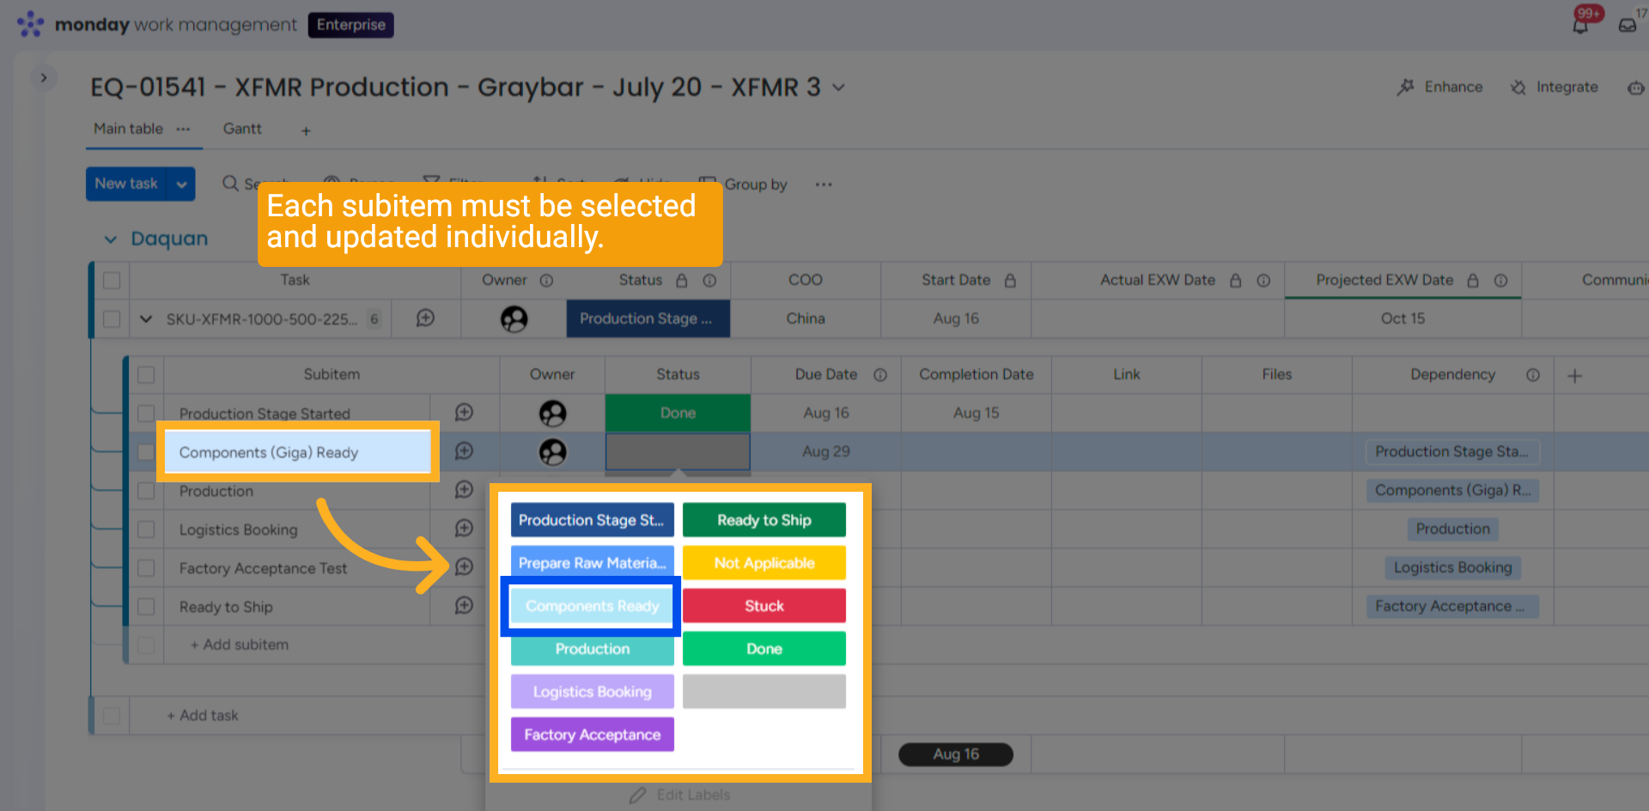Click the Oct 15 projected EXW date cell
The width and height of the screenshot is (1649, 811).
coord(1403,318)
